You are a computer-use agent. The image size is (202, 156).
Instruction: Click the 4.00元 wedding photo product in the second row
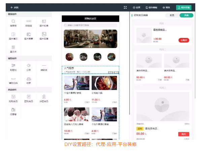coord(104,114)
